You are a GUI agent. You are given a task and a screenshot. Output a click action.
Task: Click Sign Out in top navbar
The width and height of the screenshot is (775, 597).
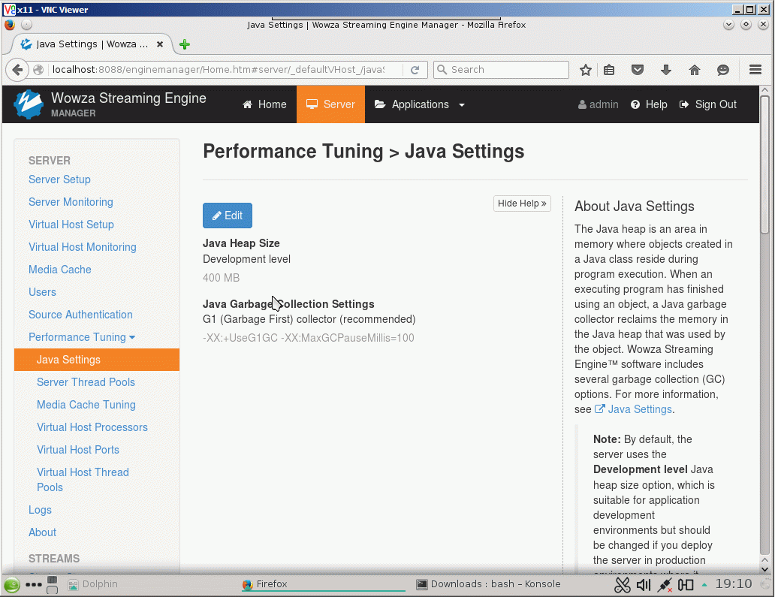[708, 104]
